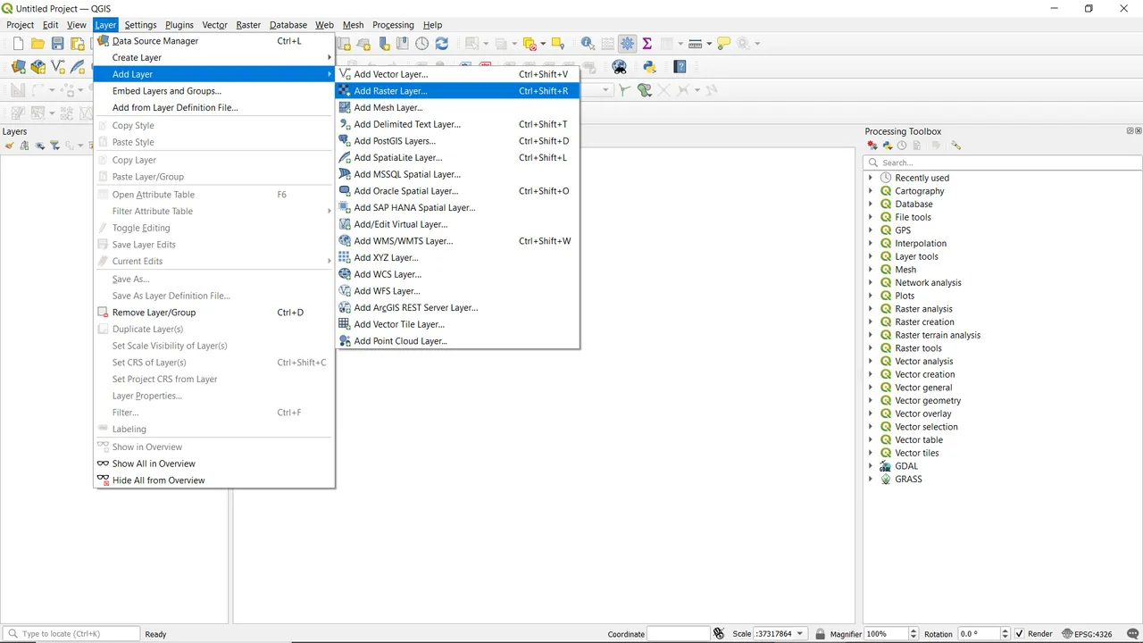Image resolution: width=1143 pixels, height=643 pixels.
Task: Expand the GDAL provider group
Action: click(871, 466)
